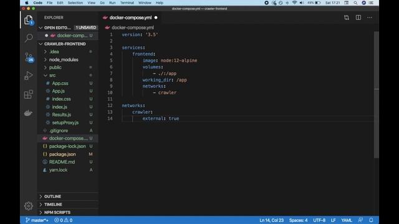The height and width of the screenshot is (224, 399).
Task: Click master branch indicator in status bar
Action: [x=37, y=220]
